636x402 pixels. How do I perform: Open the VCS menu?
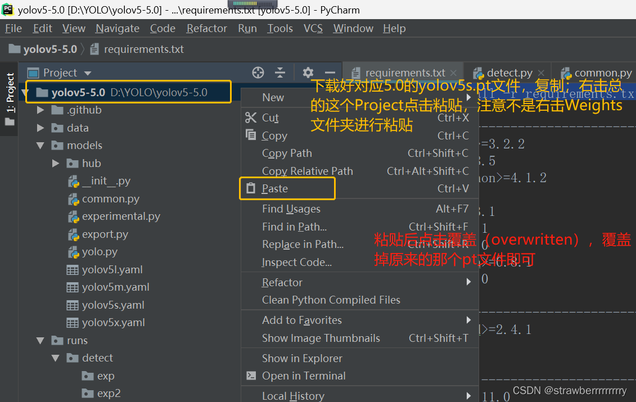pyautogui.click(x=313, y=28)
